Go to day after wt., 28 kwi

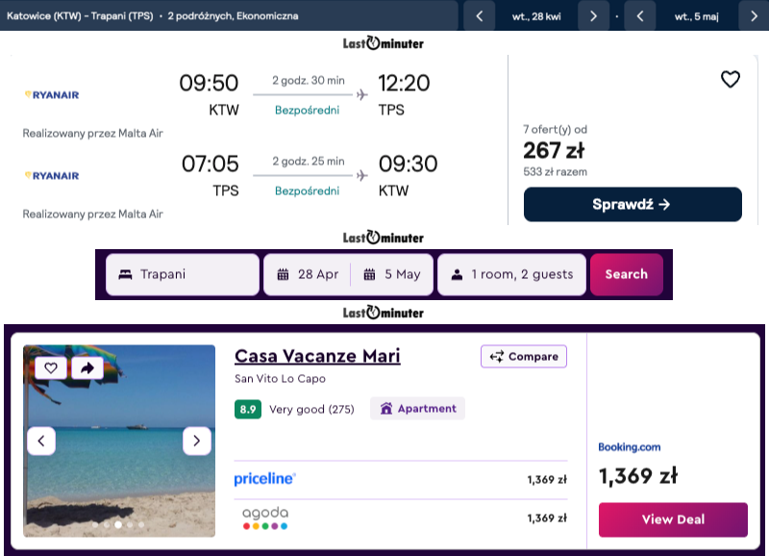coord(594,16)
